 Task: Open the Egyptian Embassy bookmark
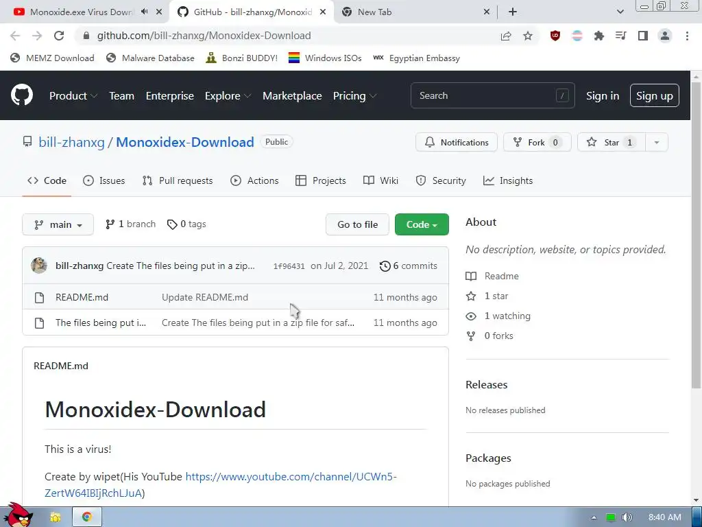tap(416, 58)
